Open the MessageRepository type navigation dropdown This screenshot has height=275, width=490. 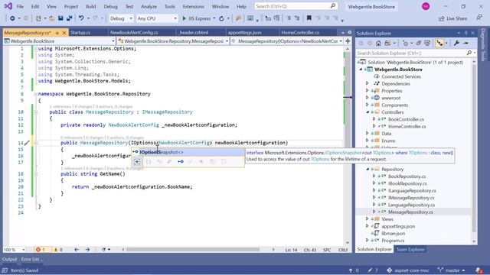pyautogui.click(x=173, y=40)
